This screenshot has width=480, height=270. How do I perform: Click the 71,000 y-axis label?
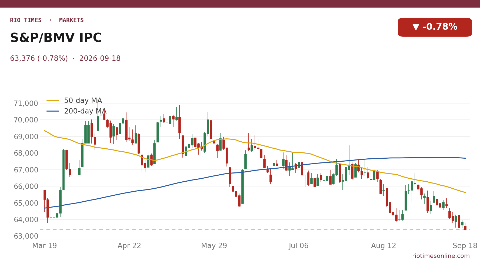coord(26,104)
